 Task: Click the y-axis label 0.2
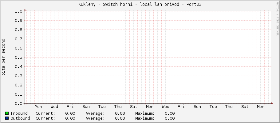coord(18,85)
